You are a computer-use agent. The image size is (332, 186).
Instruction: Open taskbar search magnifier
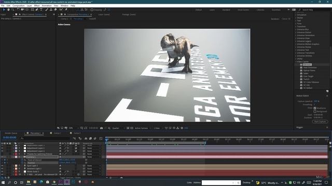point(9,182)
